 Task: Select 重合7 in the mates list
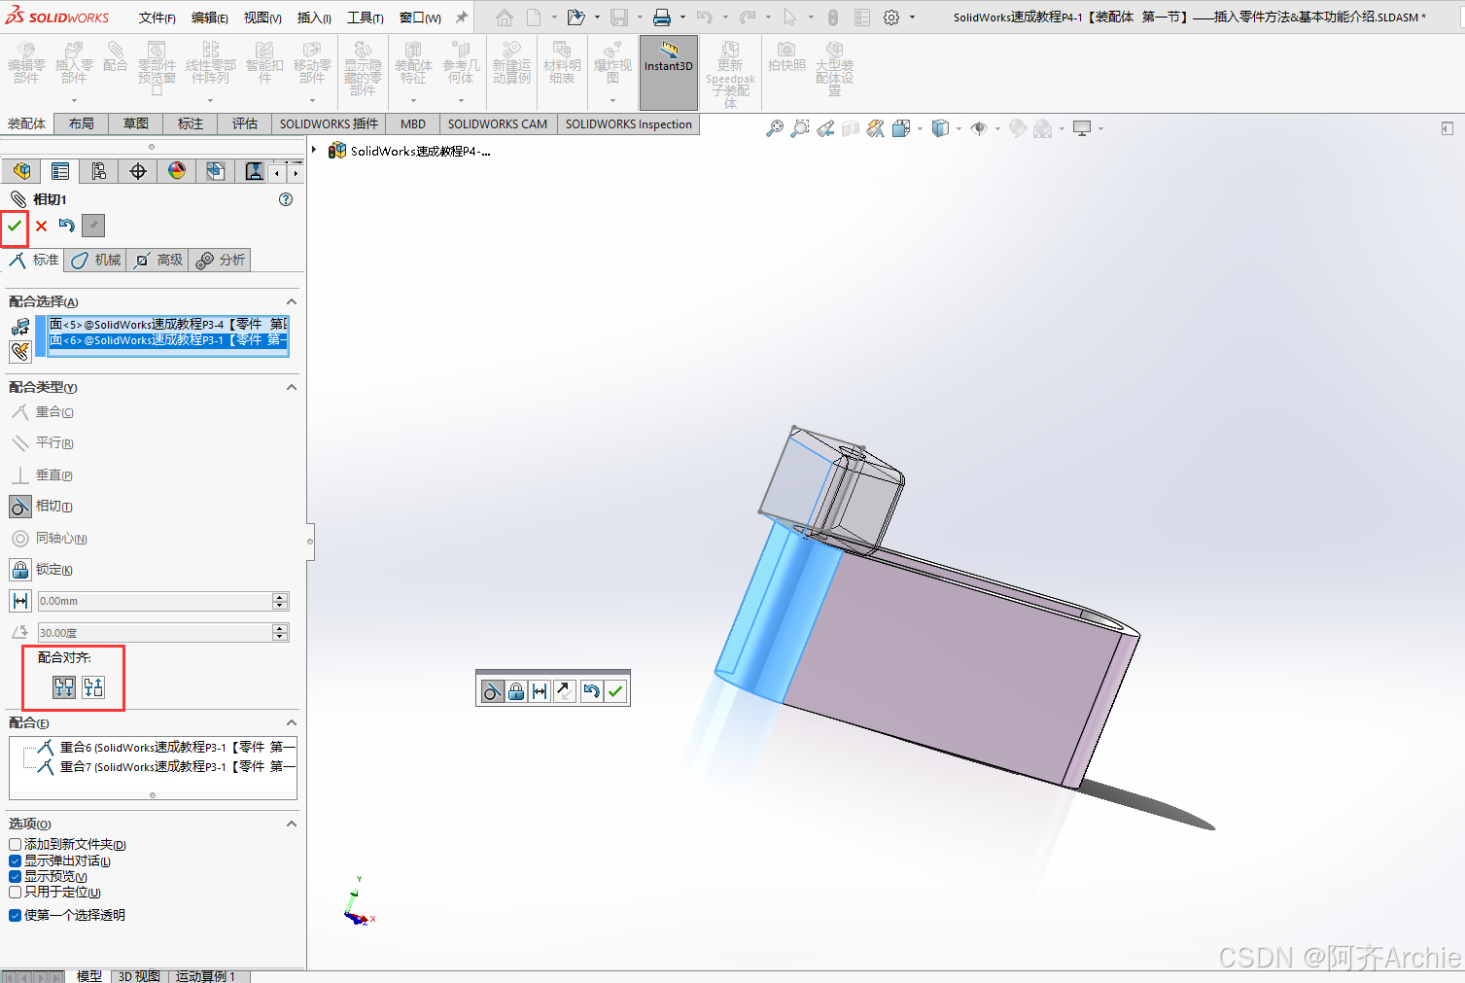point(165,766)
